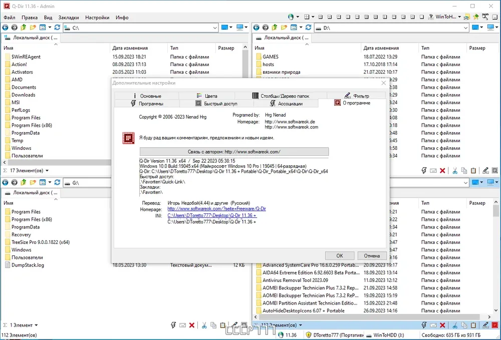The height and width of the screenshot is (340, 501).
Task: Open the Закладки menu
Action: pyautogui.click(x=68, y=18)
